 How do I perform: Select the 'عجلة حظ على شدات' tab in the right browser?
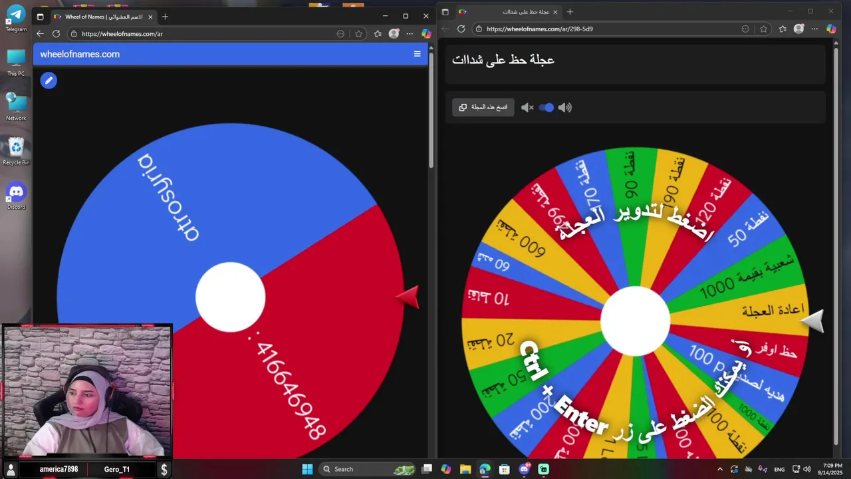click(x=509, y=12)
